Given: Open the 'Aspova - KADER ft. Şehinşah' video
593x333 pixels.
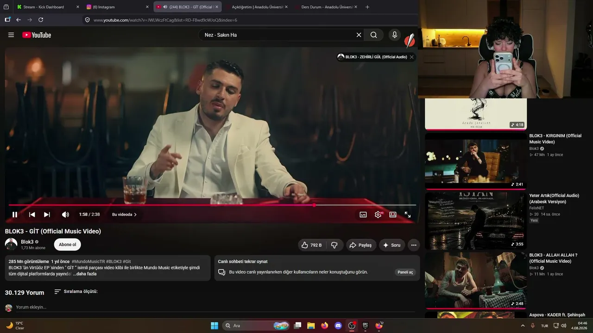Looking at the screenshot, I should [557, 315].
